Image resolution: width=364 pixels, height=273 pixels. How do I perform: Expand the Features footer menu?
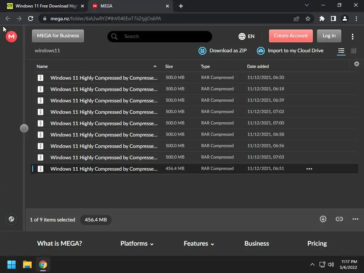click(x=199, y=243)
